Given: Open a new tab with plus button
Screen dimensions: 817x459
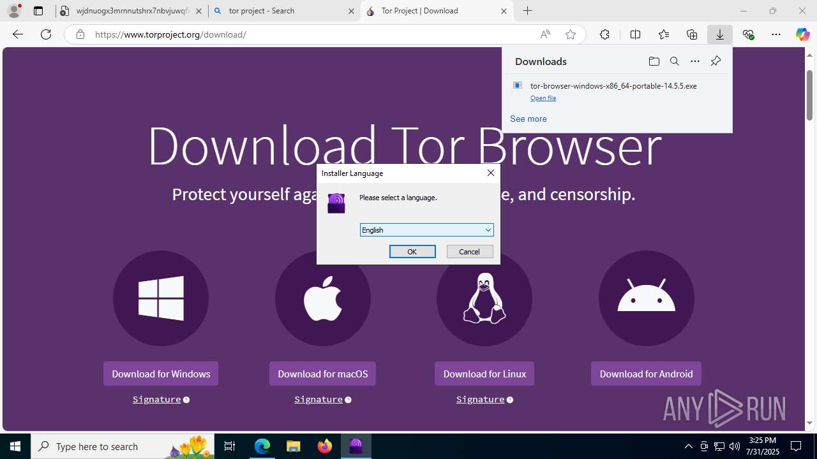Looking at the screenshot, I should [x=527, y=11].
